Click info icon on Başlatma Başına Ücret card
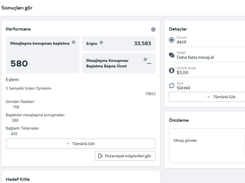The image size is (245, 183). point(145,59)
